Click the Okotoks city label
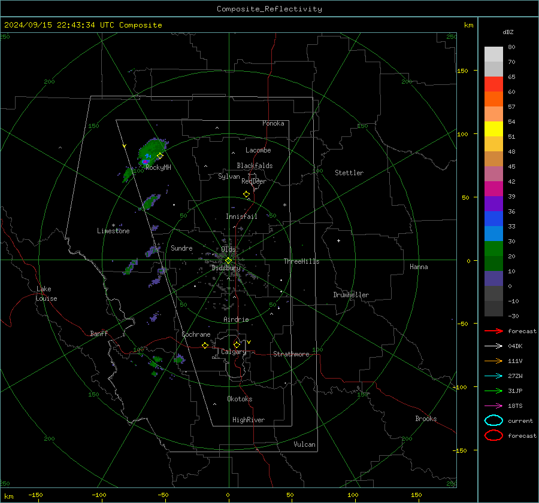The image size is (539, 503). click(240, 399)
